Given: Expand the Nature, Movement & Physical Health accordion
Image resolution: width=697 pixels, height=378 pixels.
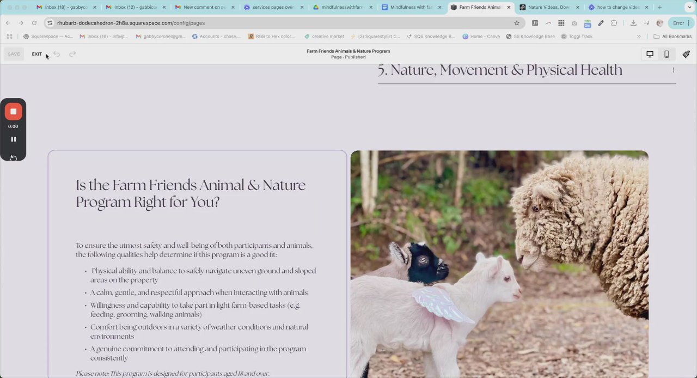Looking at the screenshot, I should point(527,70).
